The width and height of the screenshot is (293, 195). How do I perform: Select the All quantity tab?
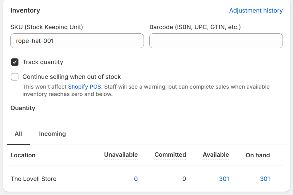(18, 134)
